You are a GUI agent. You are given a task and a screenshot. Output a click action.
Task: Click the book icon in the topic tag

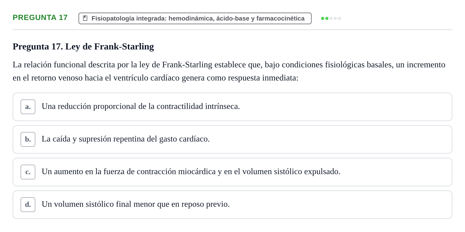point(85,18)
